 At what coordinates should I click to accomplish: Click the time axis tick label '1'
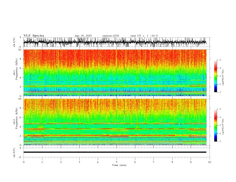pos(42,162)
